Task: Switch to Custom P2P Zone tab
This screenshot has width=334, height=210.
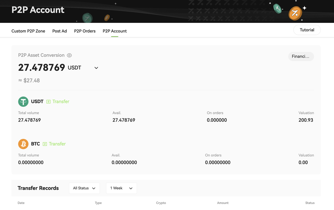Action: coord(28,31)
